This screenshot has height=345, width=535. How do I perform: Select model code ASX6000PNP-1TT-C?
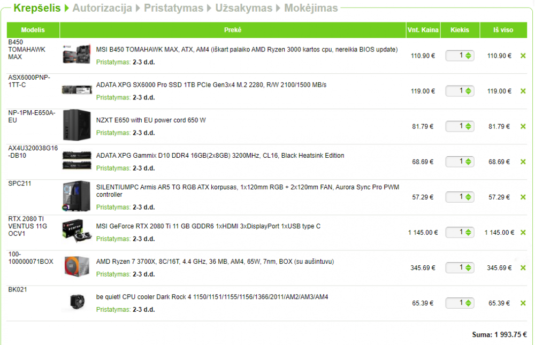(29, 81)
